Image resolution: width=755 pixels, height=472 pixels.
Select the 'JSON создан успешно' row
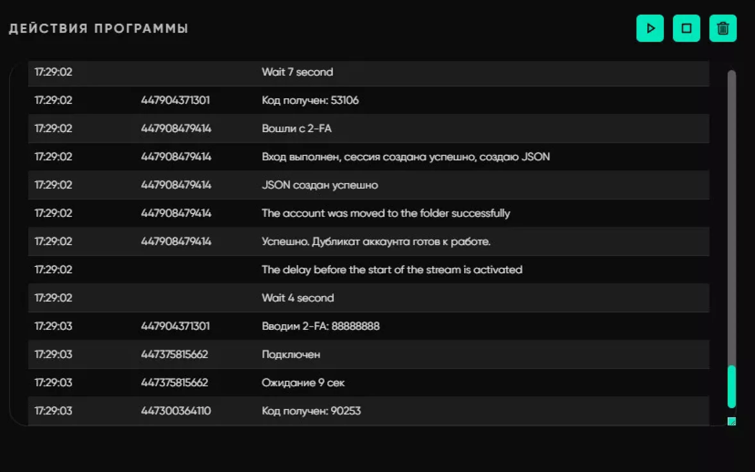tap(369, 185)
